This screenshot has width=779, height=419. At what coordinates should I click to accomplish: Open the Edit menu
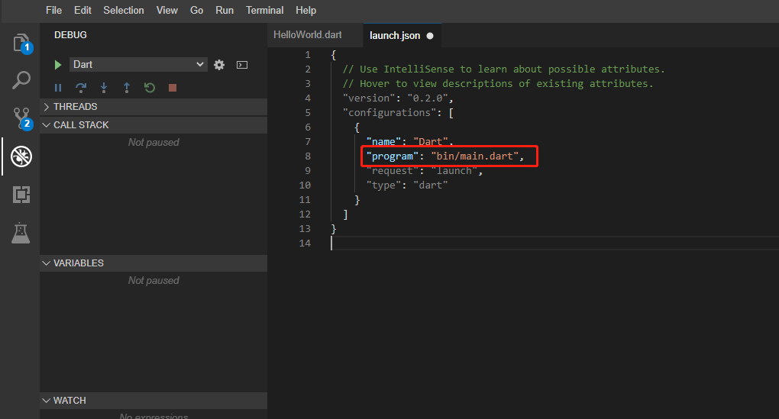[x=82, y=11]
